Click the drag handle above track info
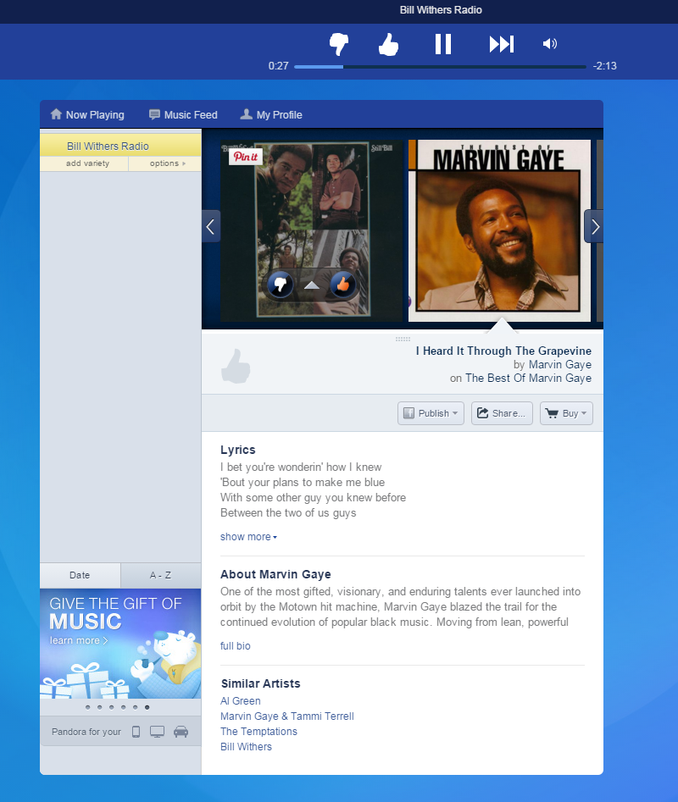 coord(403,339)
